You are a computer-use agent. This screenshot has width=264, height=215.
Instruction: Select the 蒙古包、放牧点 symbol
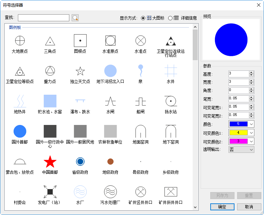20,162
